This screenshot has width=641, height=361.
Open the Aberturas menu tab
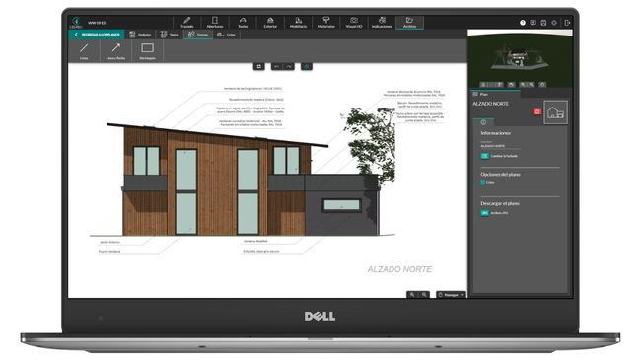215,22
